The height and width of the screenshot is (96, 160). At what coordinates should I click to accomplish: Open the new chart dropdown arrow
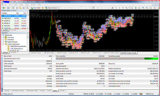[5, 8]
